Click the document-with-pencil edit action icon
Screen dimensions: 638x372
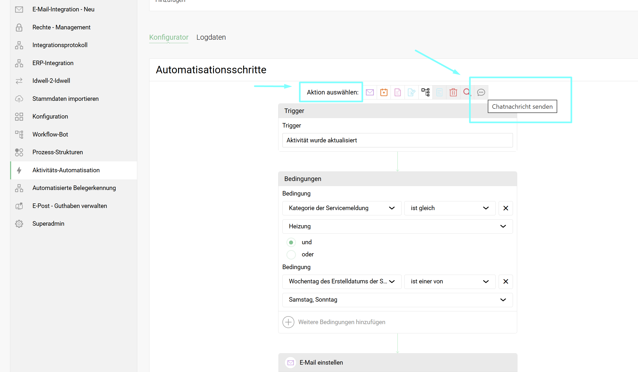(411, 92)
